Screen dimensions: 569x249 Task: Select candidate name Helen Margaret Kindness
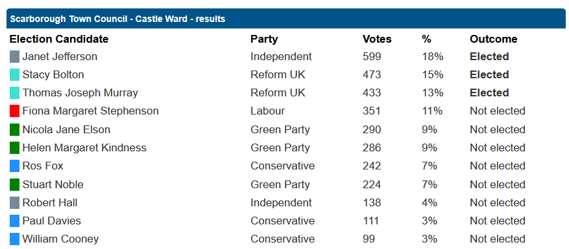pyautogui.click(x=84, y=147)
